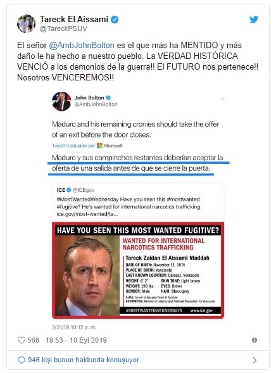The width and height of the screenshot is (276, 373).
Task: Click the Twitter bird logo
Action: pos(254,19)
